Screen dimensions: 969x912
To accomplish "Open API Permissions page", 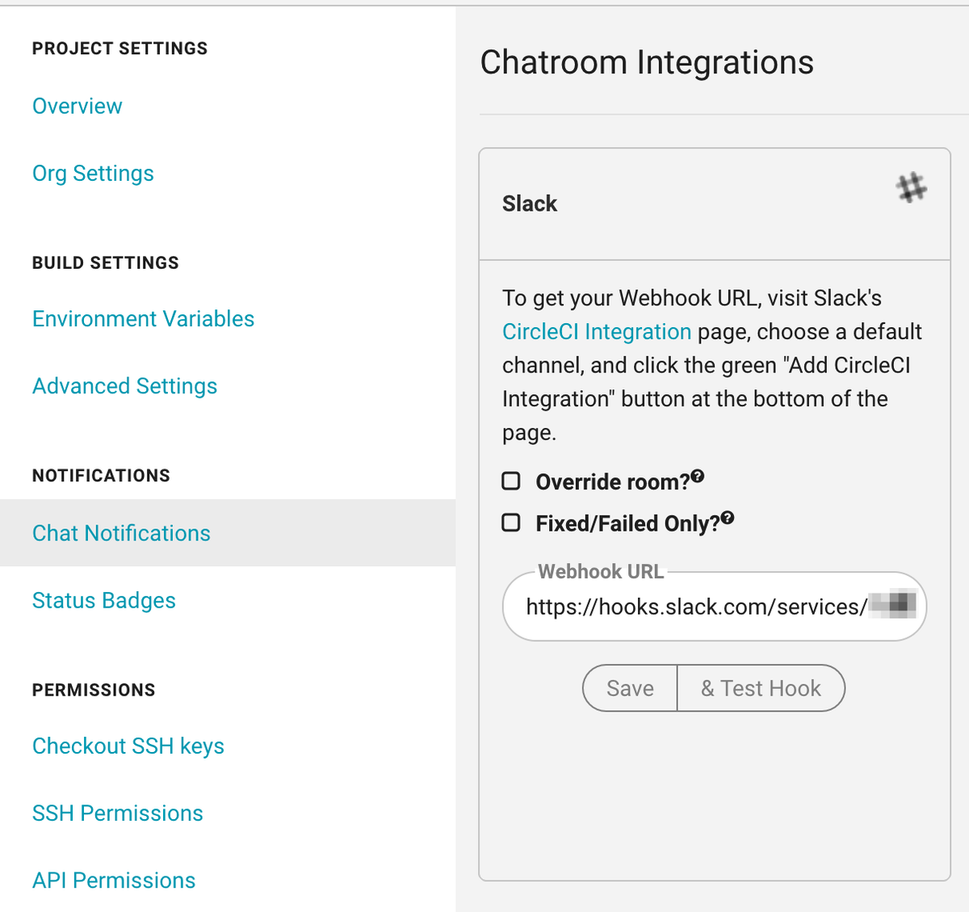I will [x=114, y=880].
